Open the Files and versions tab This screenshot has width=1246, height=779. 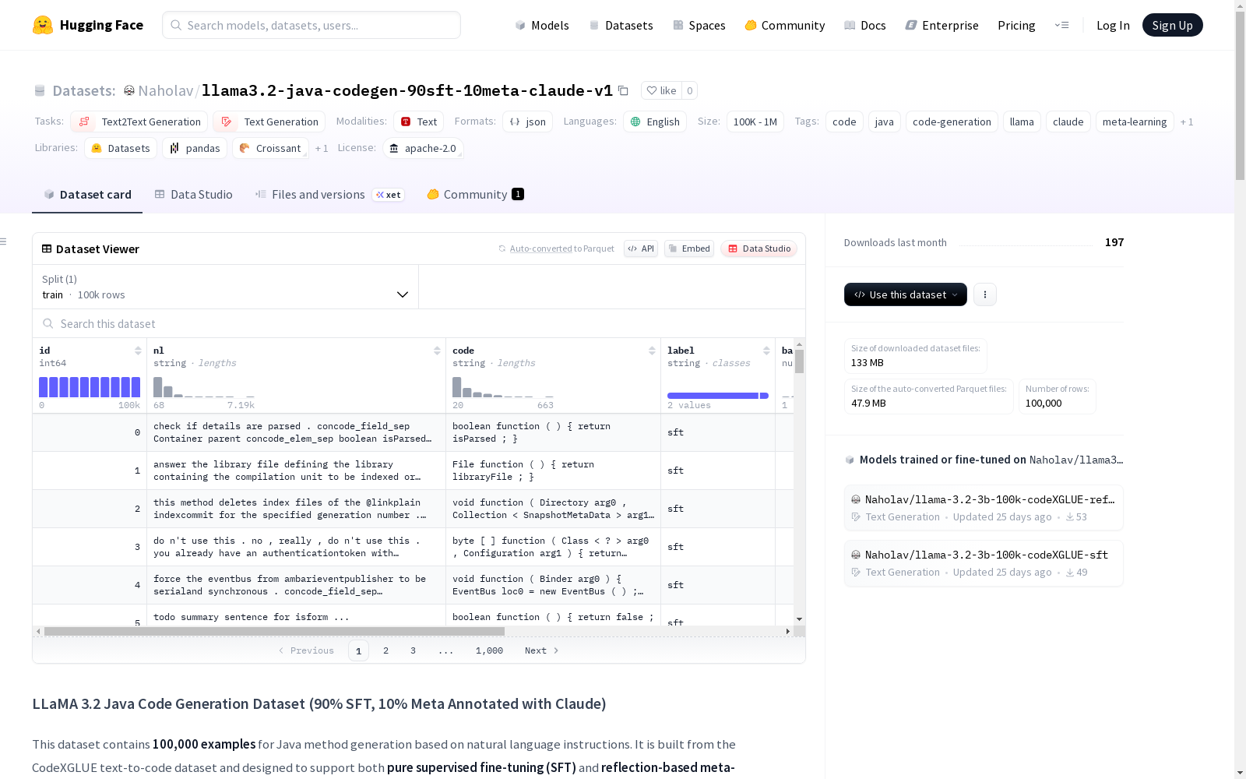tap(329, 195)
